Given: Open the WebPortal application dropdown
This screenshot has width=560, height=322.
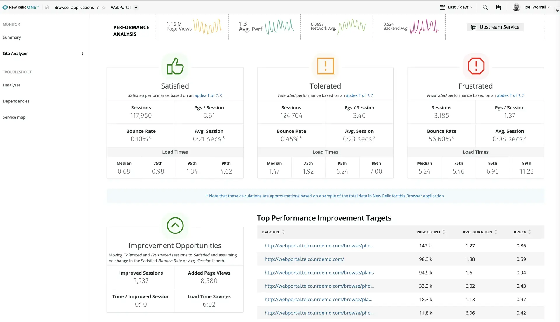Looking at the screenshot, I should pos(135,7).
